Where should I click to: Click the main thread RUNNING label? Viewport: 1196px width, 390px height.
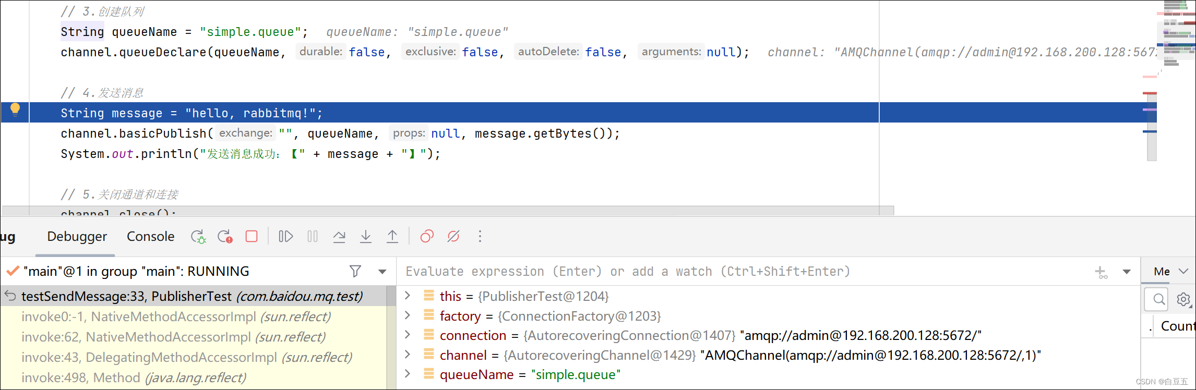pyautogui.click(x=136, y=272)
